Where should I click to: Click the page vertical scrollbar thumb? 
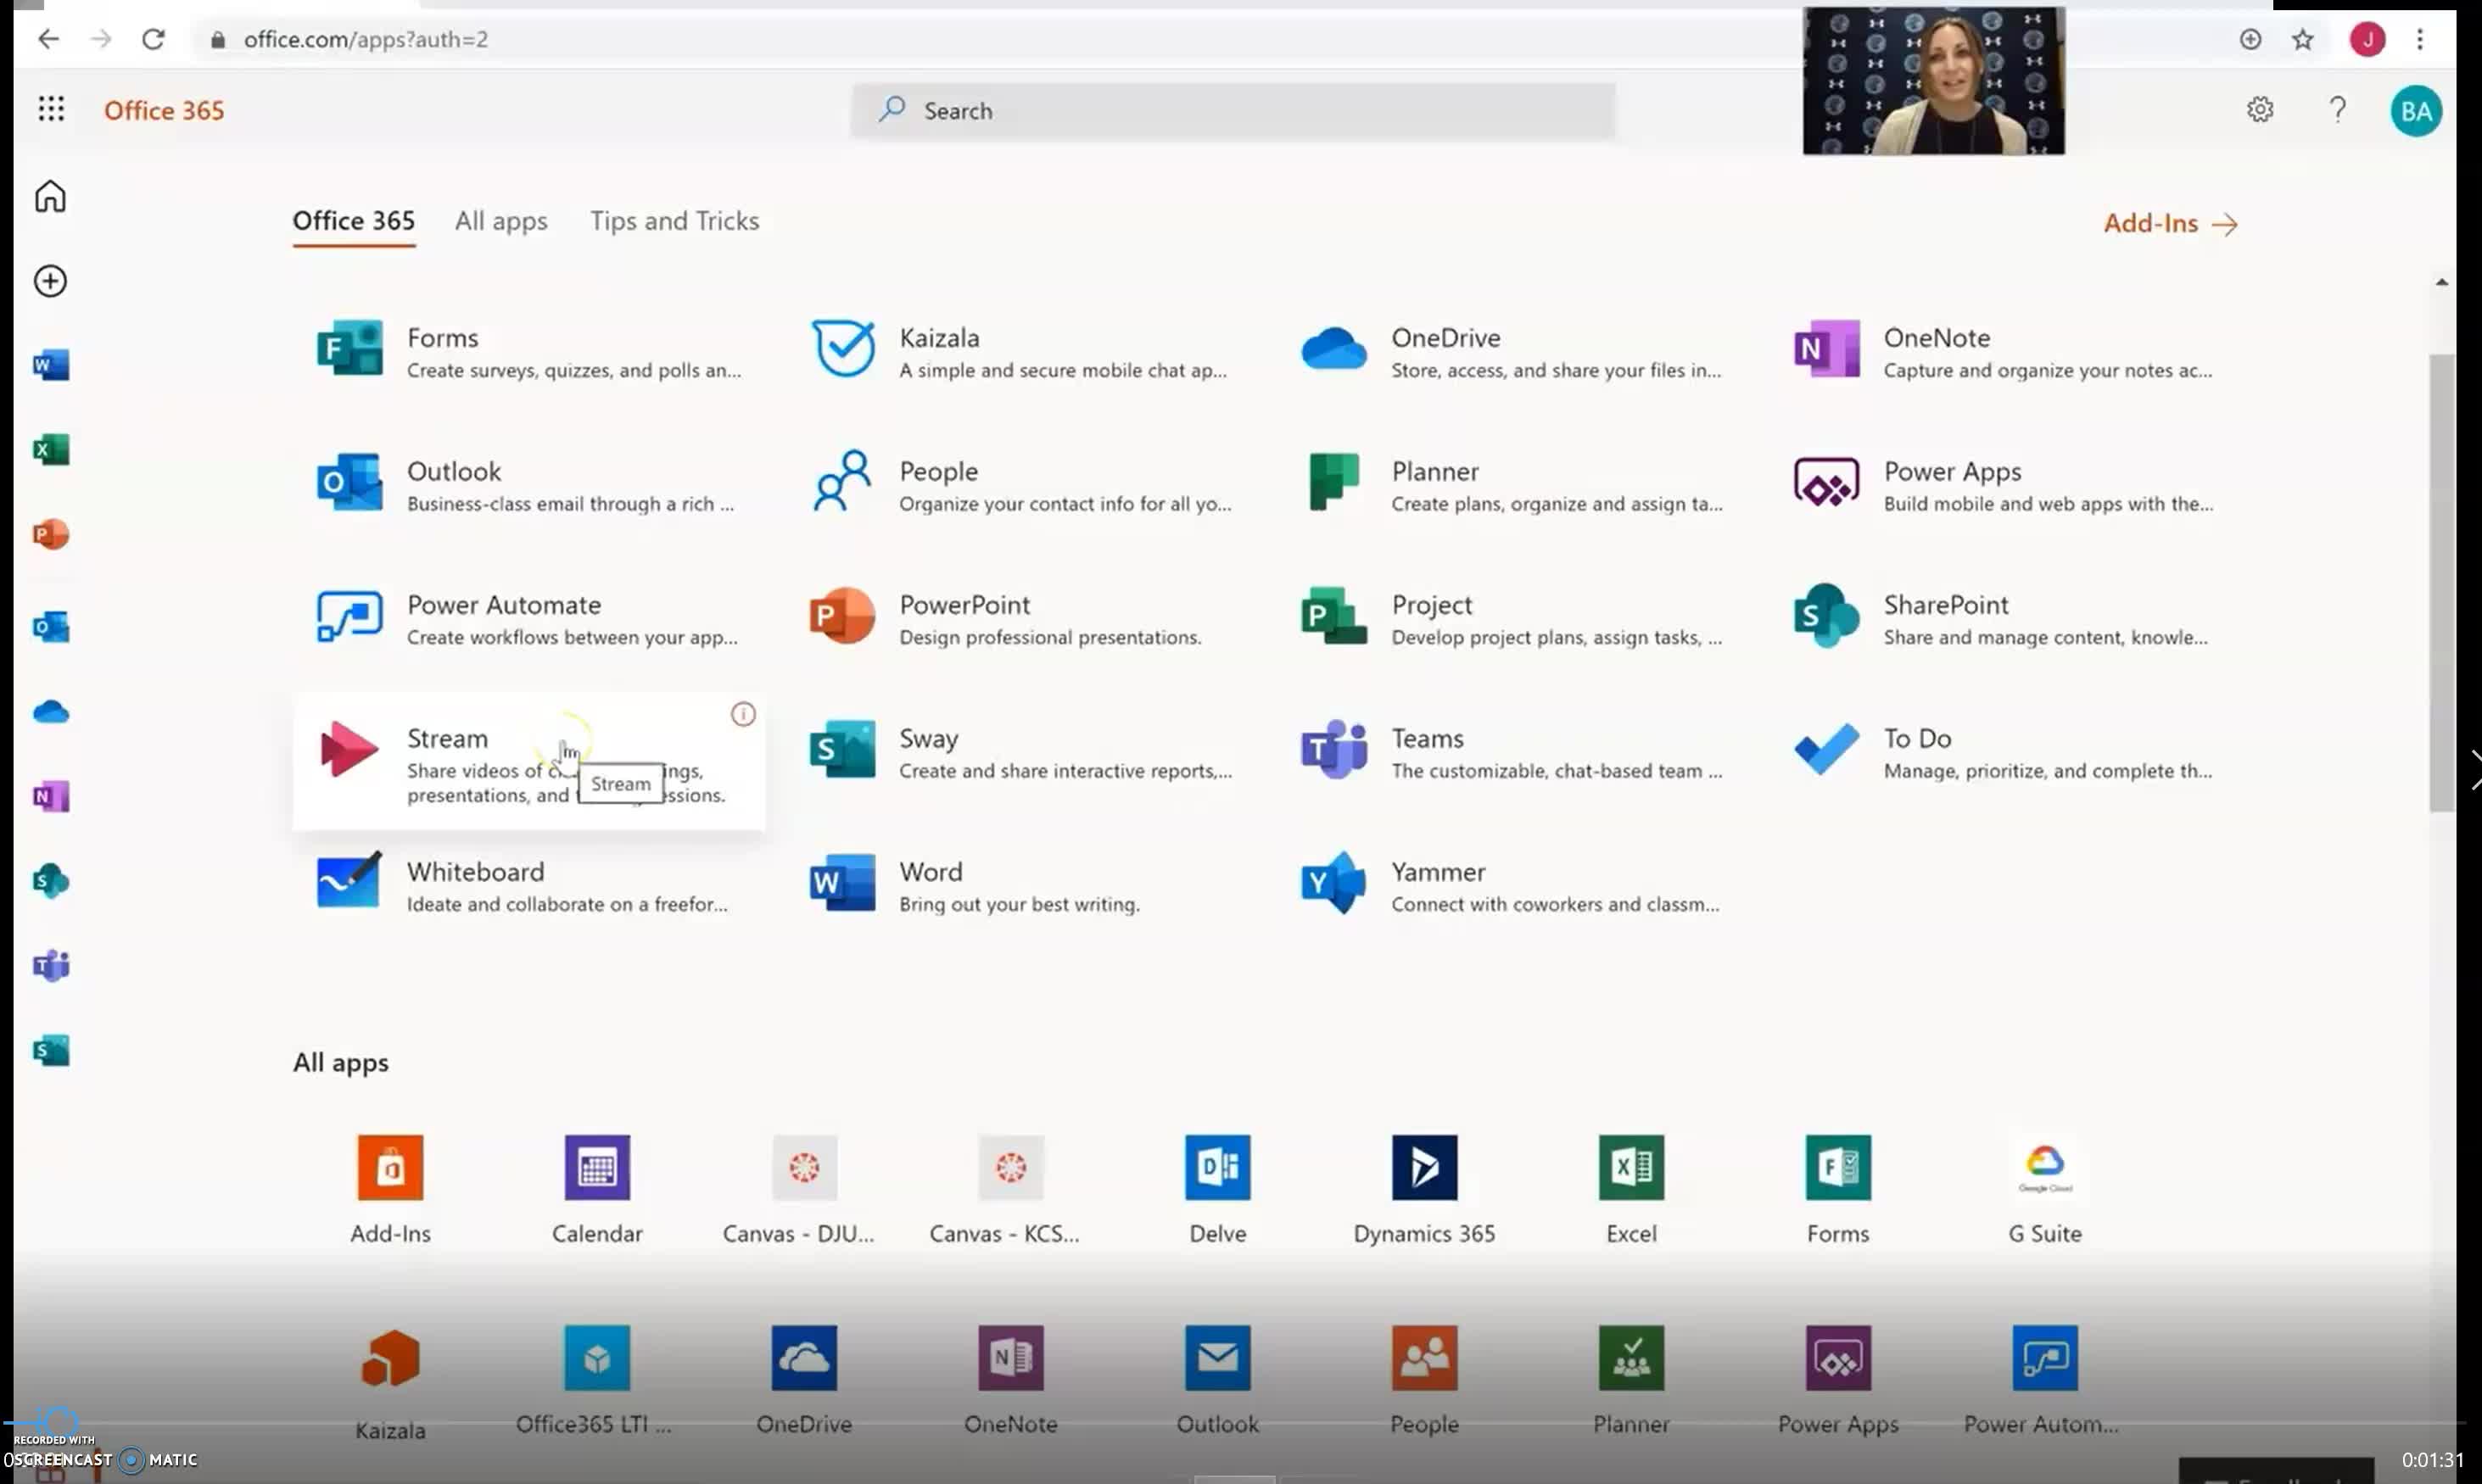tap(2441, 582)
